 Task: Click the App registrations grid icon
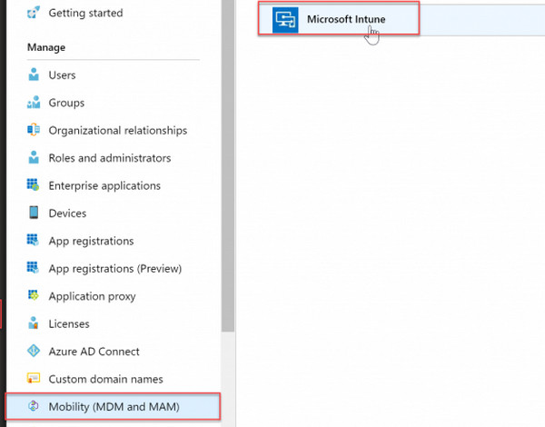(34, 240)
